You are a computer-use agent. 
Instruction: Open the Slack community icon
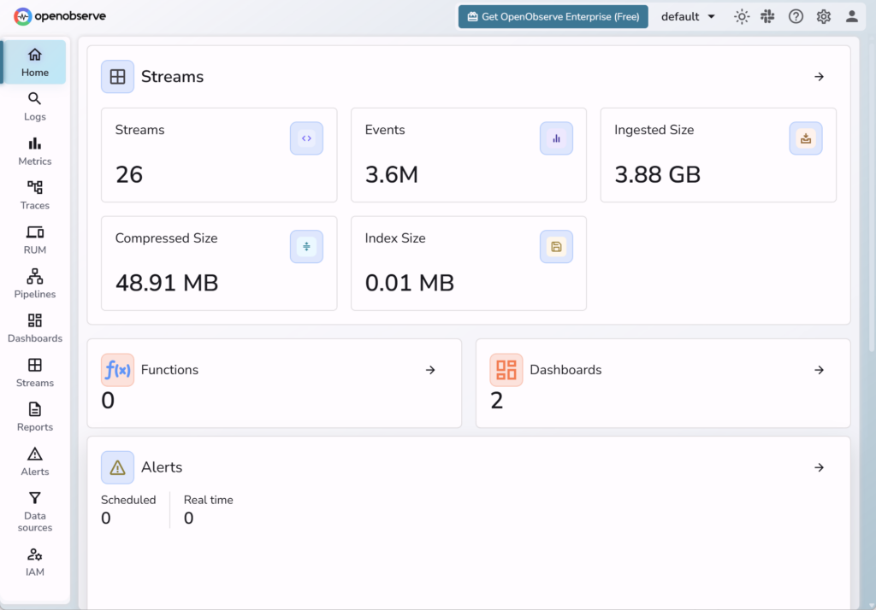click(768, 16)
